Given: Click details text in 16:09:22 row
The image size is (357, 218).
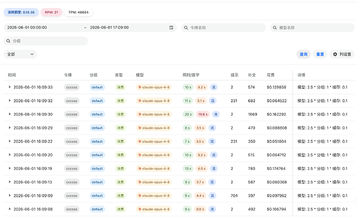Looking at the screenshot, I should [322, 141].
